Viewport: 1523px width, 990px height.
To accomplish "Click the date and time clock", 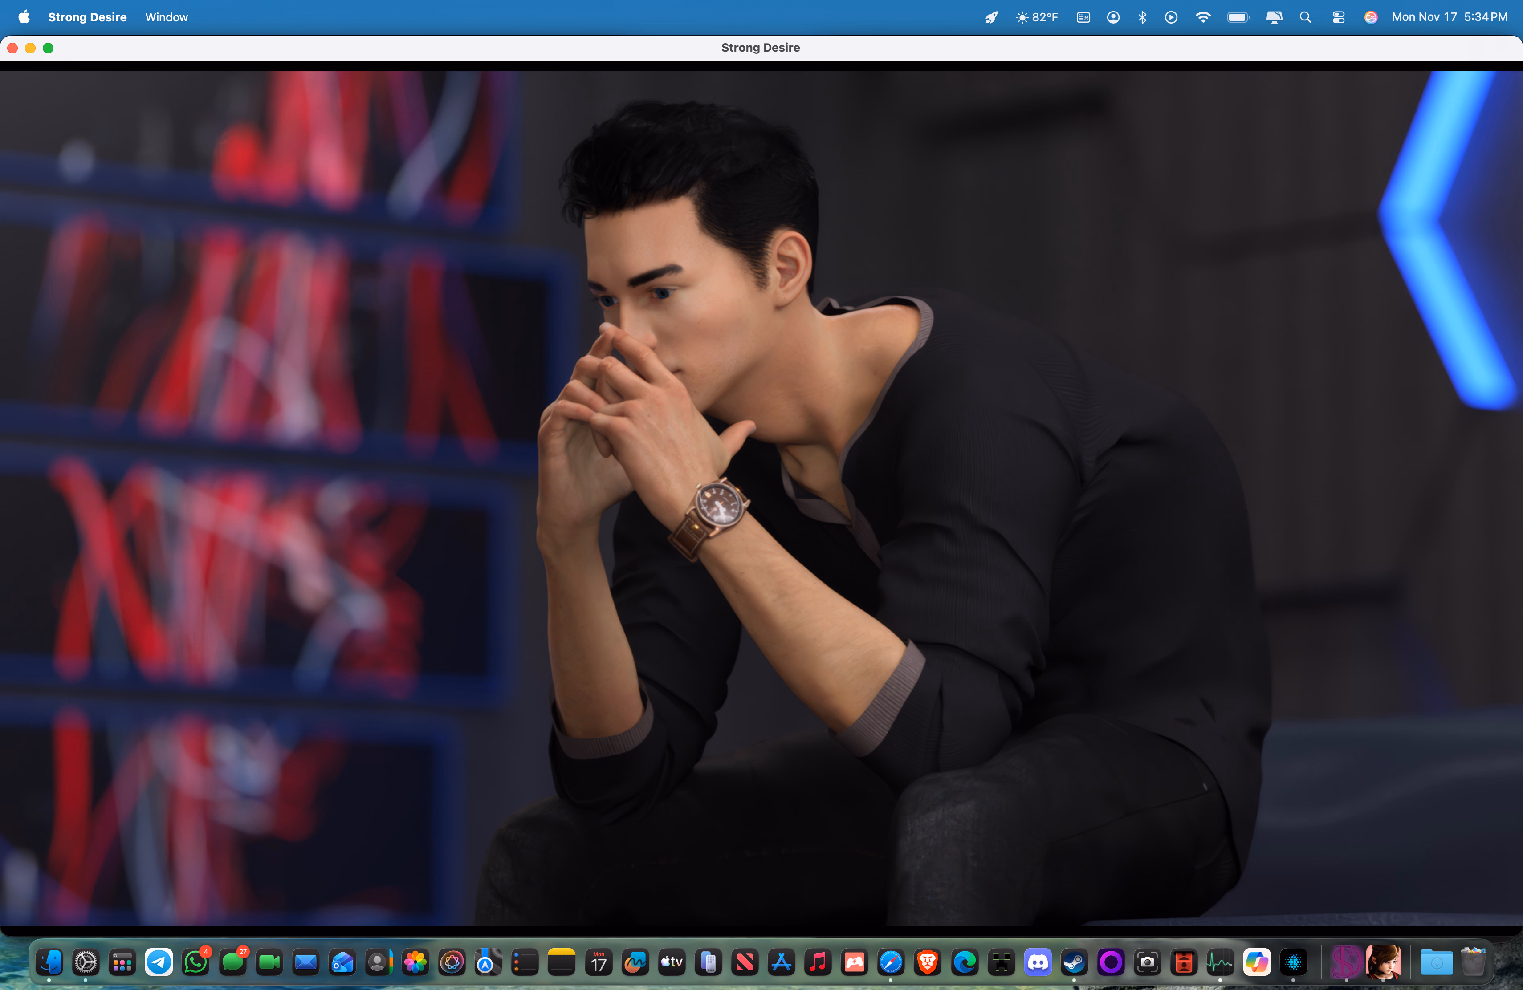I will tap(1450, 17).
